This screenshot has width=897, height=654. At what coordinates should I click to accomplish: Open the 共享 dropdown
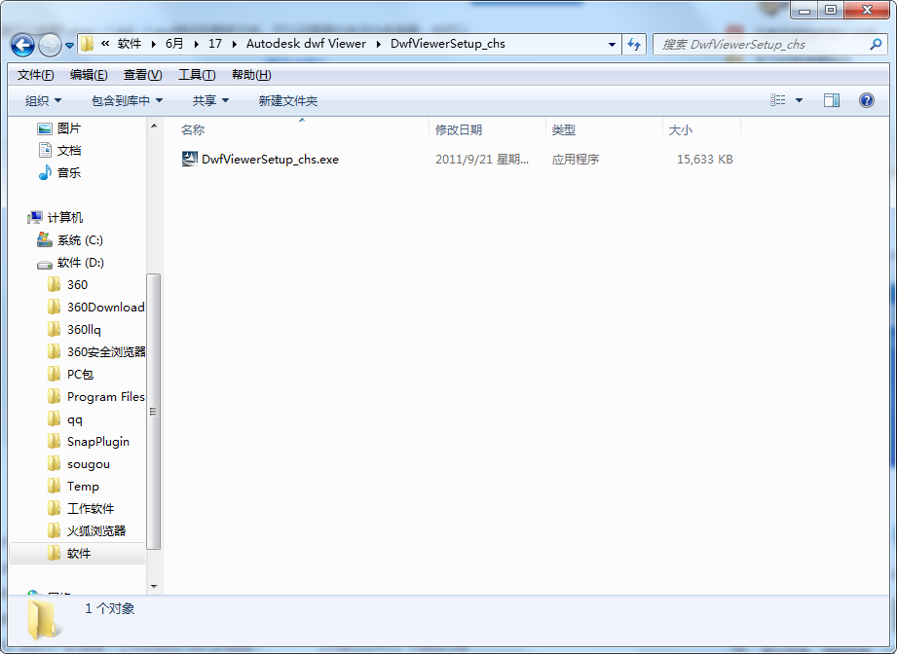point(210,100)
